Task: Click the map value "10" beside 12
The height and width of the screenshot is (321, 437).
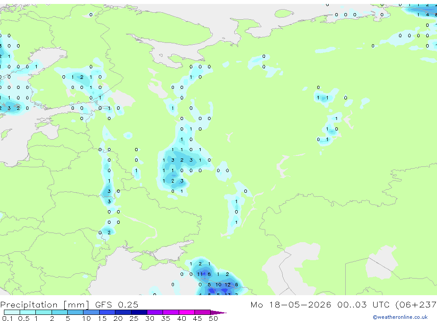Action: tap(218, 285)
